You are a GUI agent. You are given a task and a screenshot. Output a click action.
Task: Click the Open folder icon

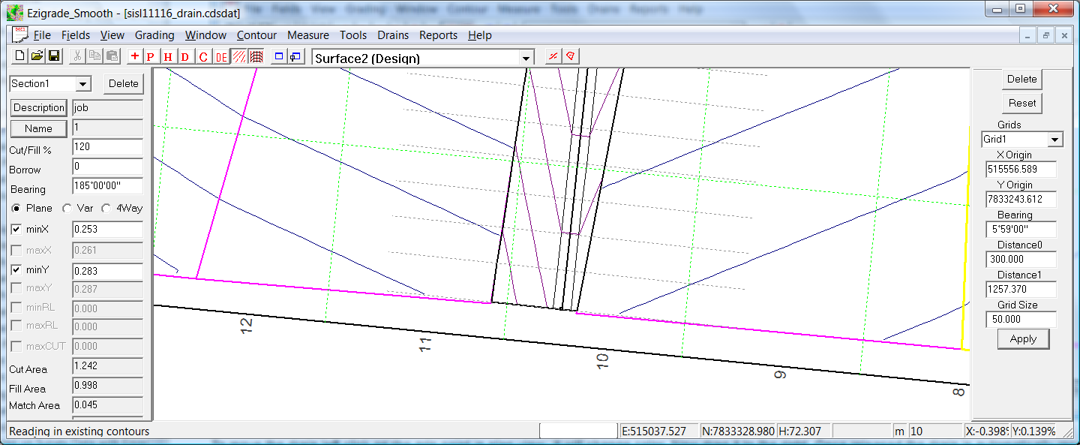pyautogui.click(x=37, y=56)
